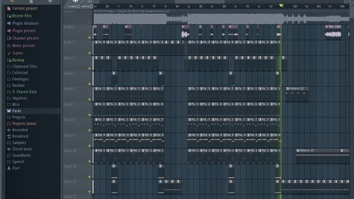The image size is (354, 199).
Task: Jump to bar 73 on the timeline ruler
Action: click(131, 7)
